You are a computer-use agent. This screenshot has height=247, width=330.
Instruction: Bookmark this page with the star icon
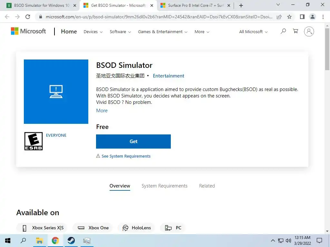pyautogui.click(x=289, y=17)
